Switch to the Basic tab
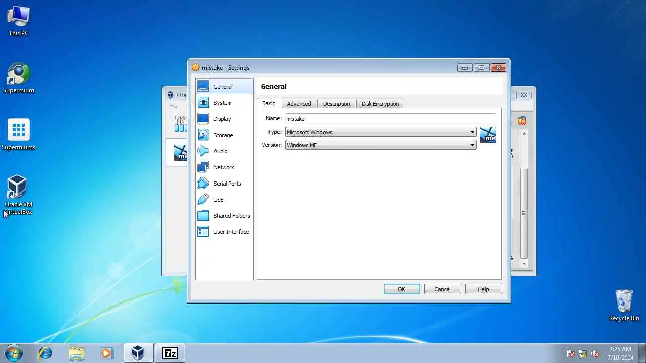The height and width of the screenshot is (363, 646). click(268, 103)
